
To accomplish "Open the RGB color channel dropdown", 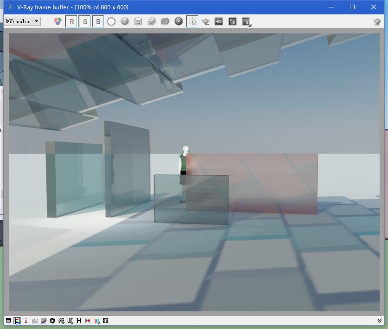I will tap(22, 21).
